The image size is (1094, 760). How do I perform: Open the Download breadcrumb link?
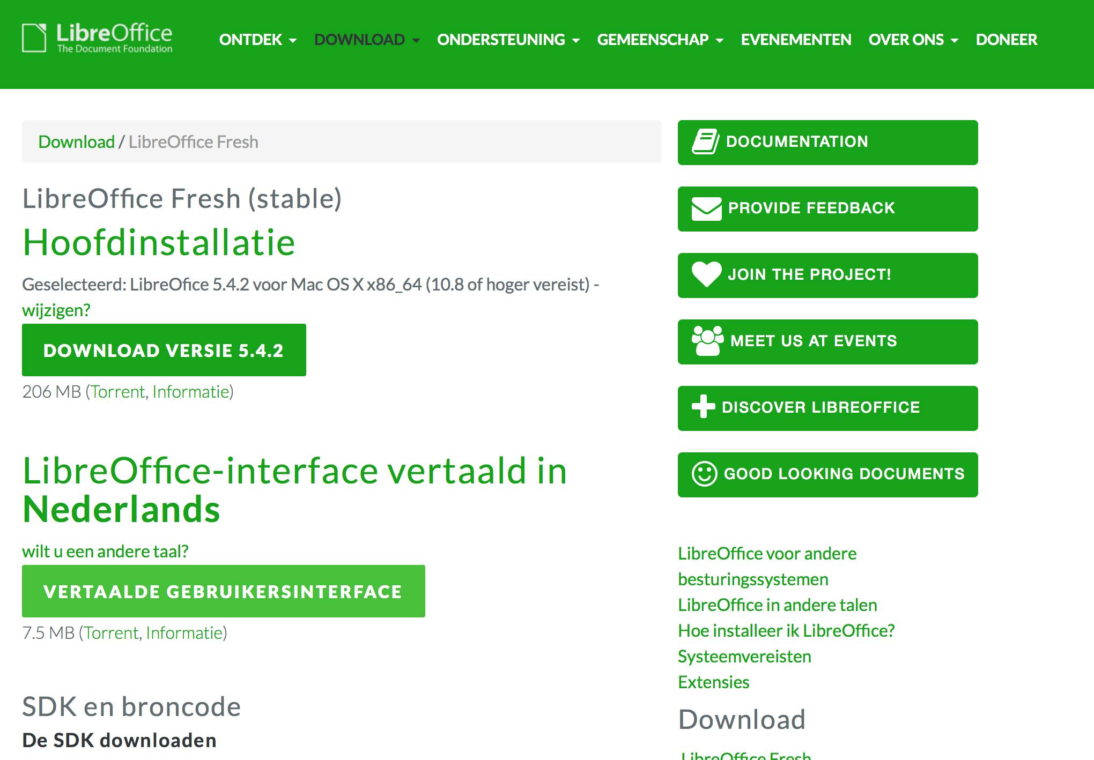[76, 142]
